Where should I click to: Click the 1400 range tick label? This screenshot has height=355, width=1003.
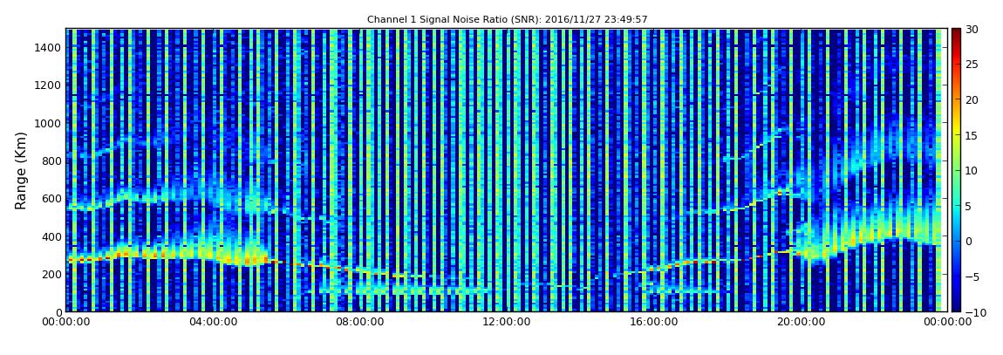(x=48, y=47)
